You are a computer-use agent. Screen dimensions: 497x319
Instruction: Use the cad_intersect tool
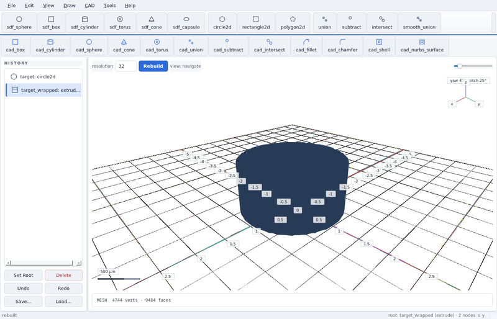click(x=269, y=46)
